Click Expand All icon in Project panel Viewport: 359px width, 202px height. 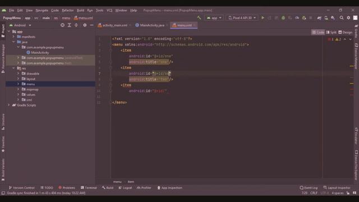(x=69, y=25)
